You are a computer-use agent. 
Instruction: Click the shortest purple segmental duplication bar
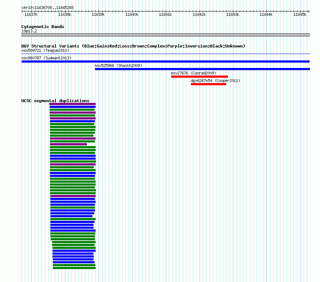tap(69, 144)
